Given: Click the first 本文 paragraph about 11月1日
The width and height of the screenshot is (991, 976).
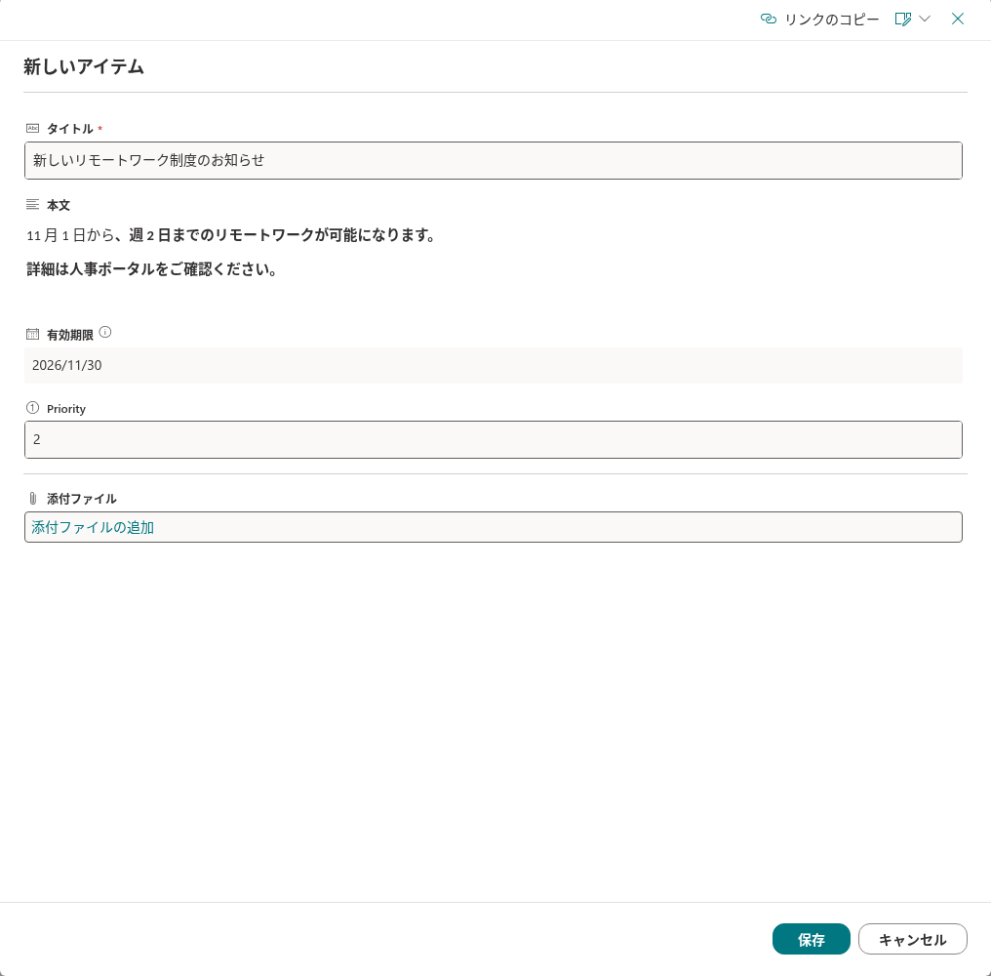Looking at the screenshot, I should point(231,235).
